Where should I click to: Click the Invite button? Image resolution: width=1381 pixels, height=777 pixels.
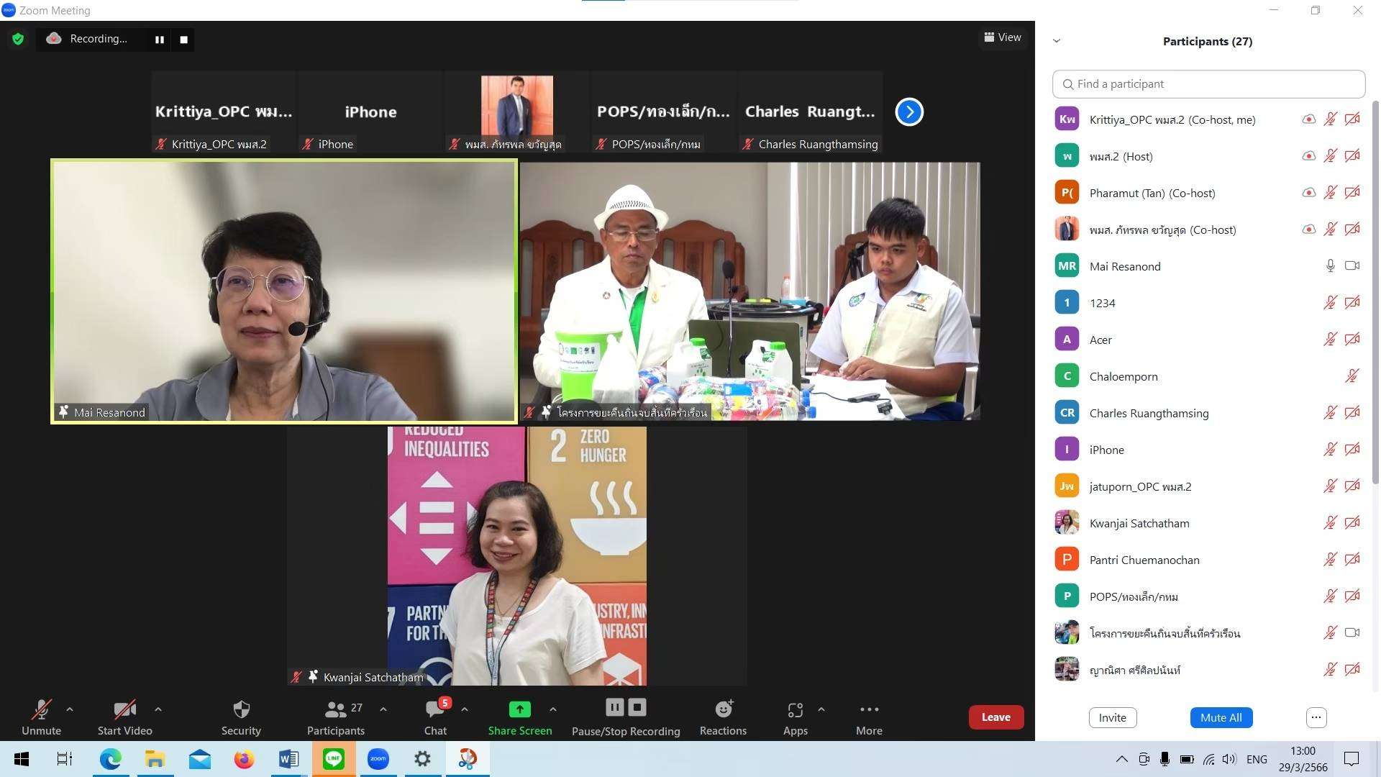point(1112,717)
